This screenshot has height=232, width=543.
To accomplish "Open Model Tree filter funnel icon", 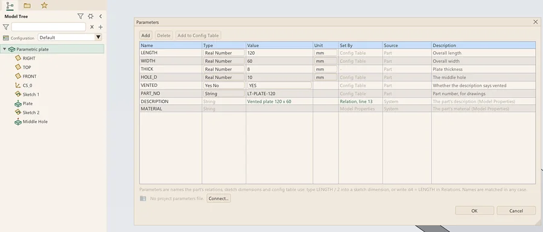I will tap(80, 16).
